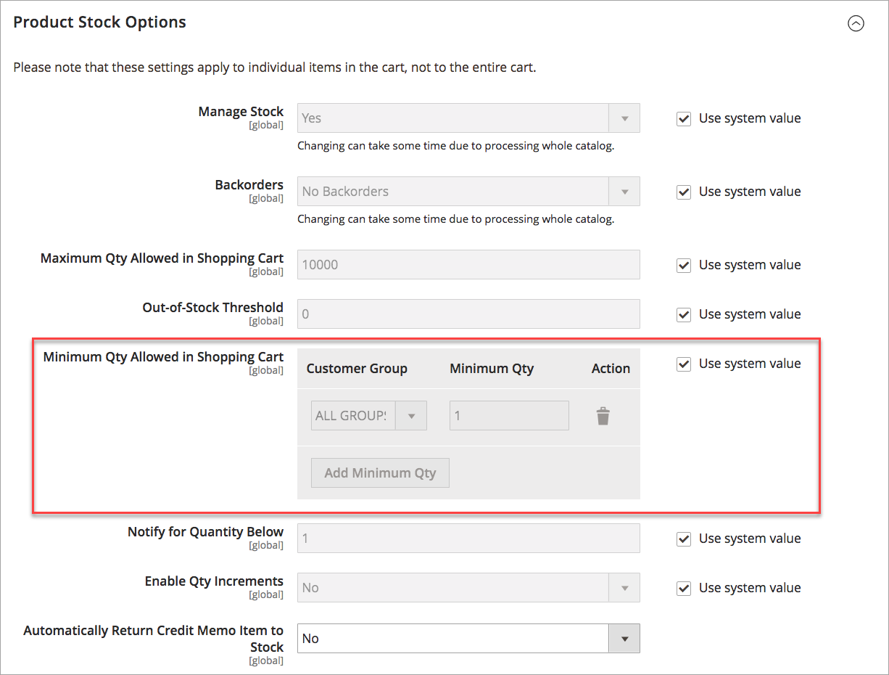
Task: Uncheck Use system value for Backorders
Action: pos(683,192)
